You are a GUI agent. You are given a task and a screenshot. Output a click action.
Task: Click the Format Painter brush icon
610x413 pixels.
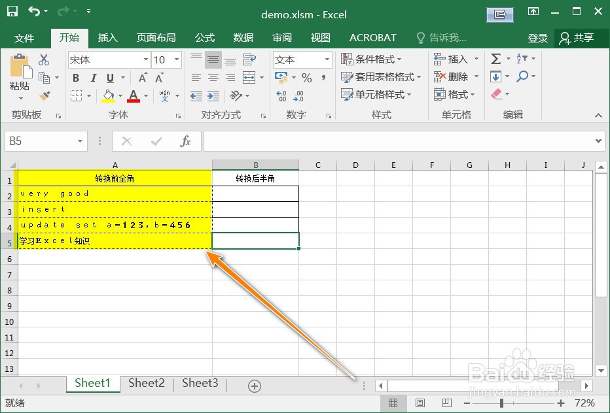[45, 95]
